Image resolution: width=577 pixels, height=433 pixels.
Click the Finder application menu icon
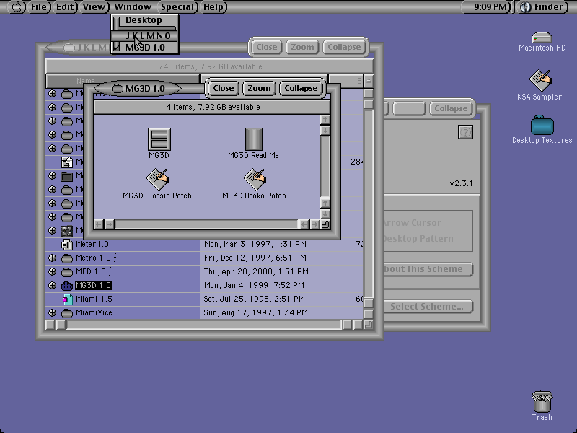coord(526,6)
